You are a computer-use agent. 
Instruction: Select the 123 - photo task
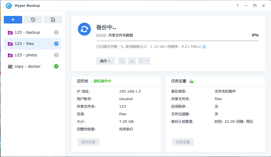[26, 55]
